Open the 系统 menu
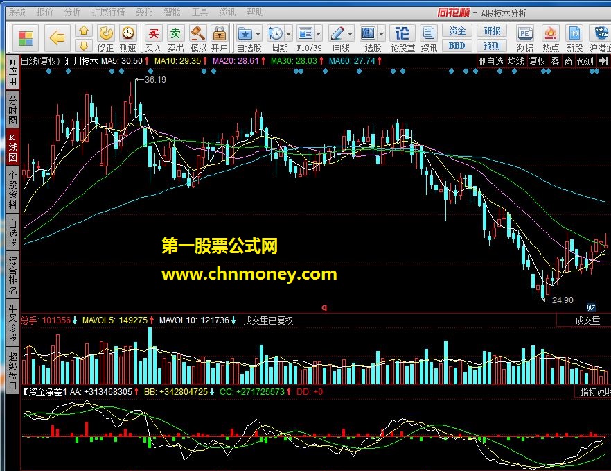This screenshot has height=471, width=611. click(17, 12)
